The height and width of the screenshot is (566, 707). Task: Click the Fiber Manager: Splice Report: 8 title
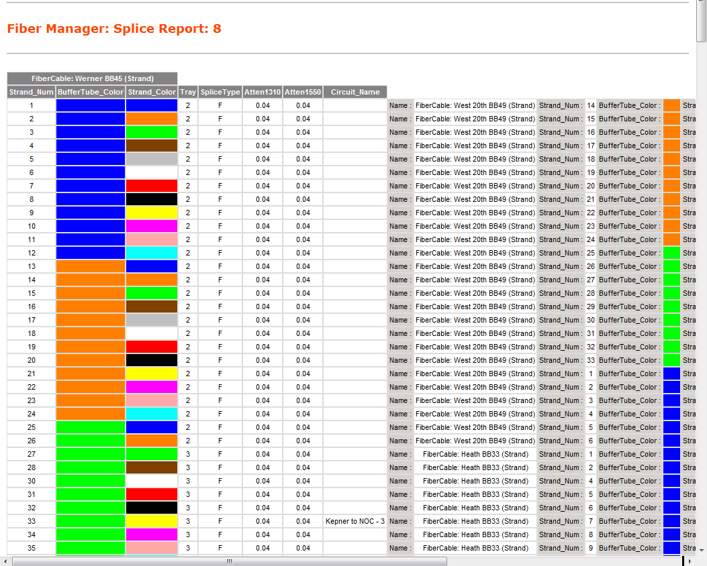(114, 28)
